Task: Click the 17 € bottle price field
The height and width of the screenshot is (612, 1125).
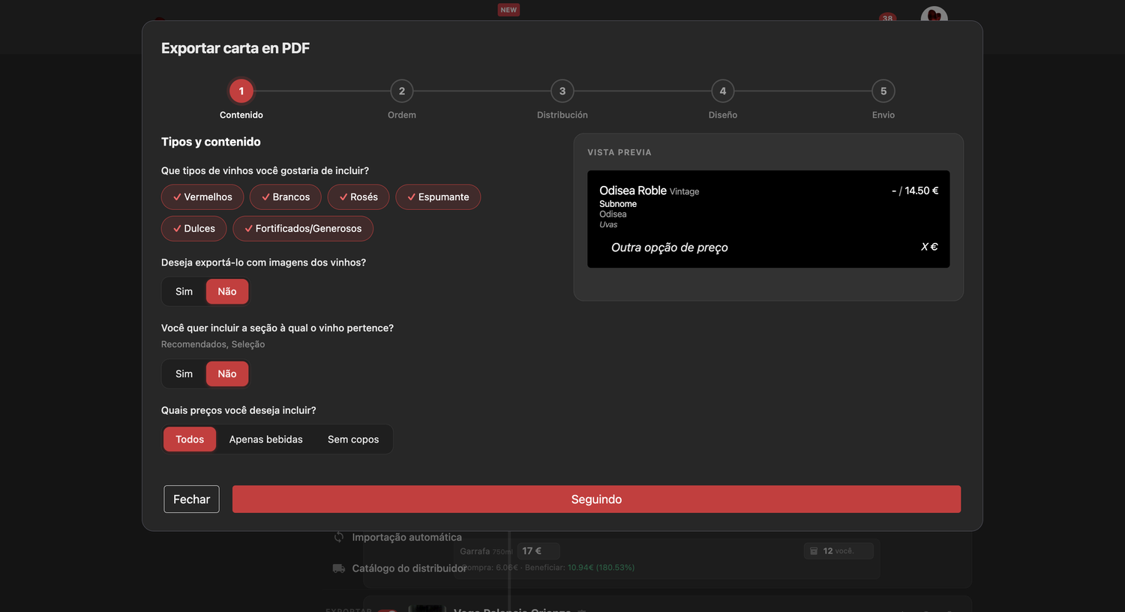Action: pos(538,551)
